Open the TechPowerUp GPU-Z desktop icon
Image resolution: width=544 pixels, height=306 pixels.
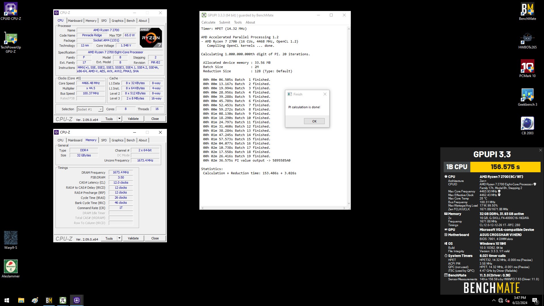click(x=11, y=42)
